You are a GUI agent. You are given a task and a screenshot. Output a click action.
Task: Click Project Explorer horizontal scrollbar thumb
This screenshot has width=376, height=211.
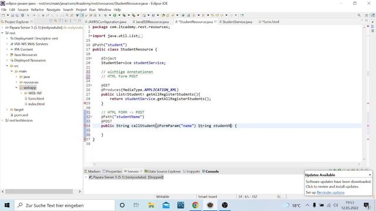(x=39, y=192)
